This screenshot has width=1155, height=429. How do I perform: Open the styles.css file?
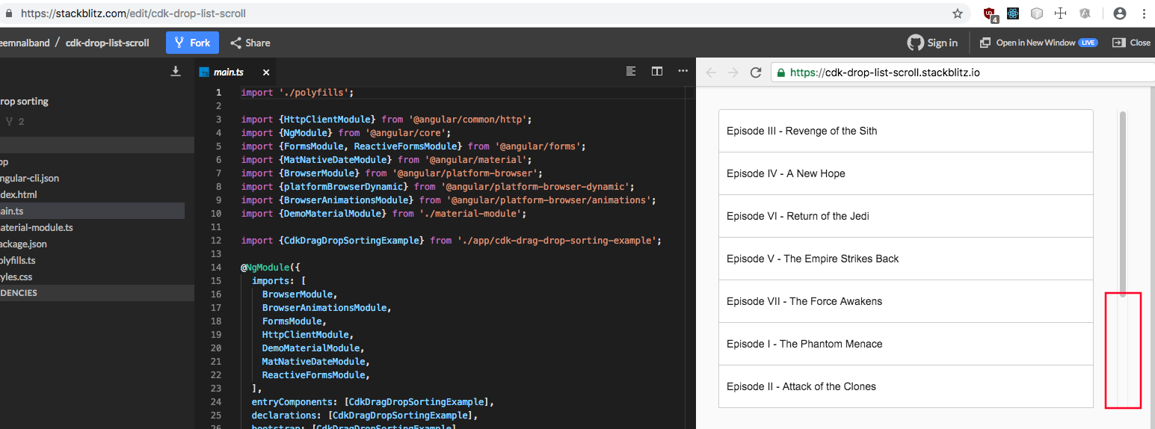(x=92, y=277)
